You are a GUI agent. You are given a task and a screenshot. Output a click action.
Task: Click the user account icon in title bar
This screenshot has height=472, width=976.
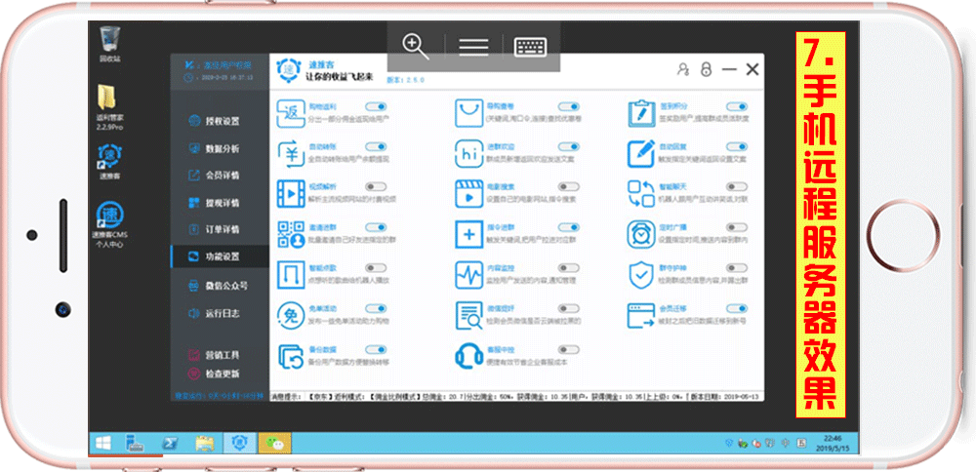point(683,69)
